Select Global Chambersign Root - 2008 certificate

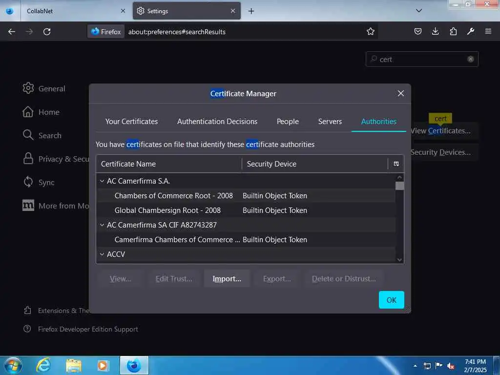click(x=246, y=210)
